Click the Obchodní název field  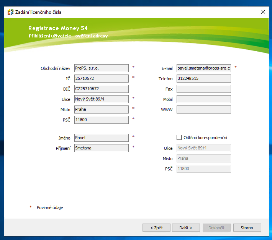point(101,68)
